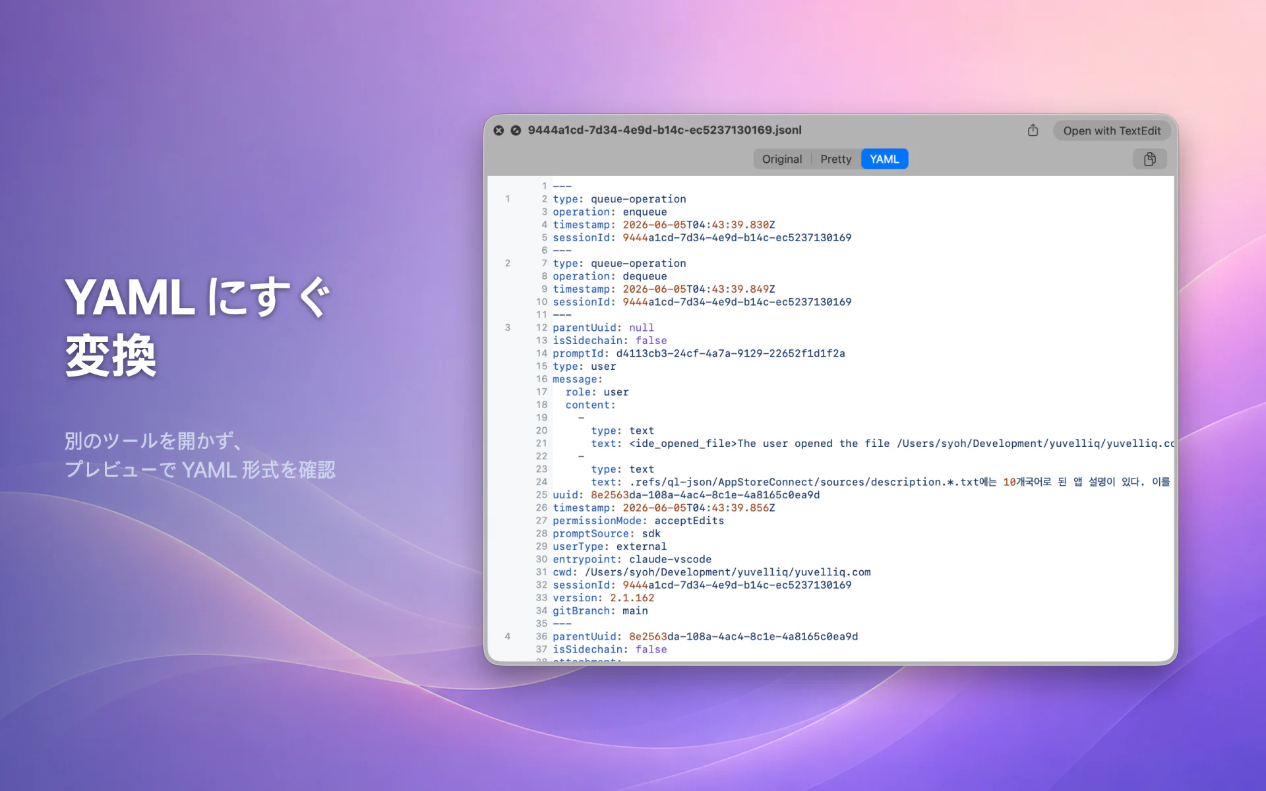This screenshot has height=791, width=1266.
Task: Click timestamp 2026-06-05T04:43:39.856Z
Action: tap(698, 508)
